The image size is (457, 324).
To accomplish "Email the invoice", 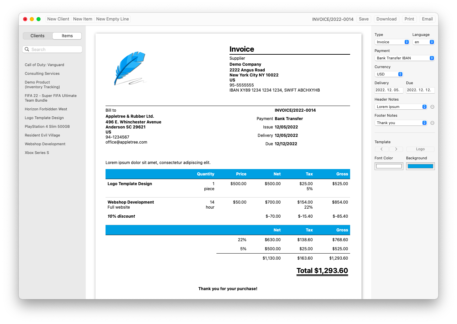I will point(427,19).
